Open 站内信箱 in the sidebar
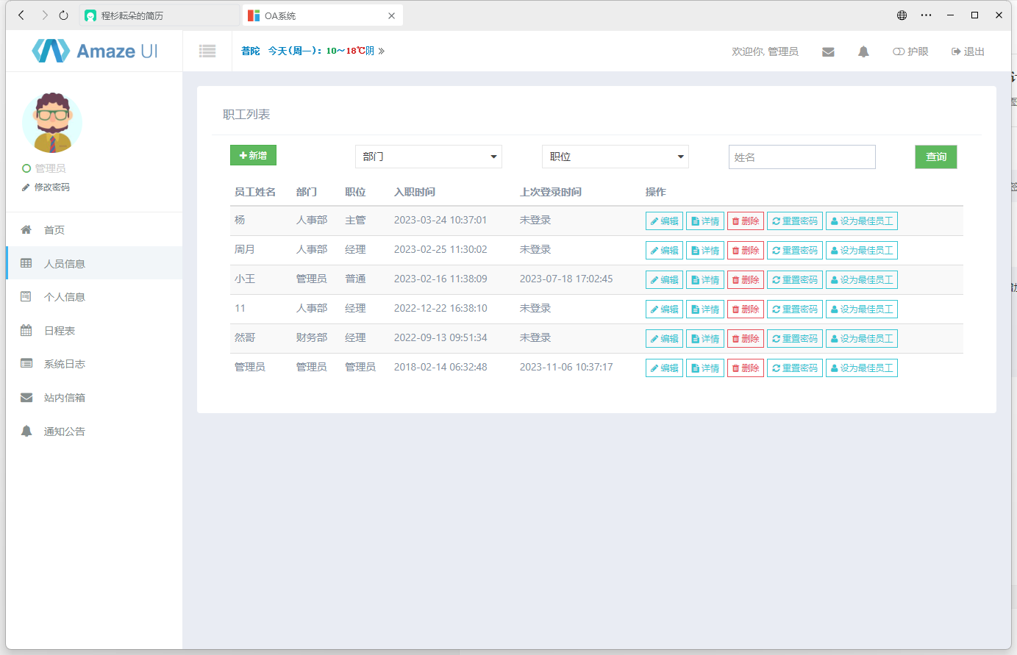 [94, 398]
